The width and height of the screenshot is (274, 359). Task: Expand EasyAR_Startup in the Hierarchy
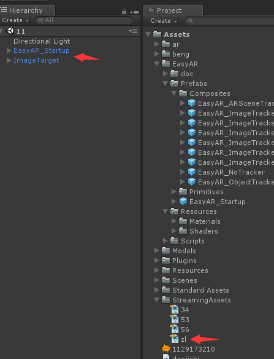coord(9,50)
